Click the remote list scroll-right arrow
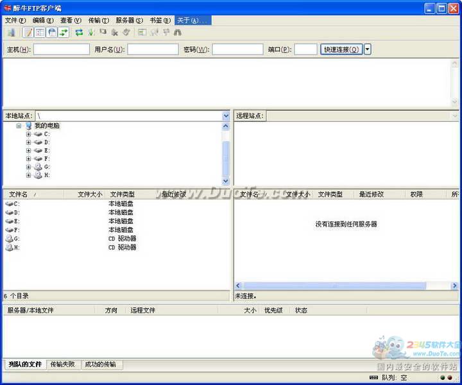Viewport: 462px width, 385px height. 455,286
